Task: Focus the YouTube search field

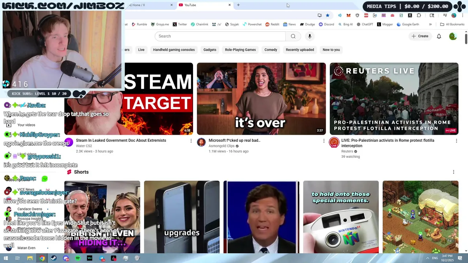Action: coord(220,36)
